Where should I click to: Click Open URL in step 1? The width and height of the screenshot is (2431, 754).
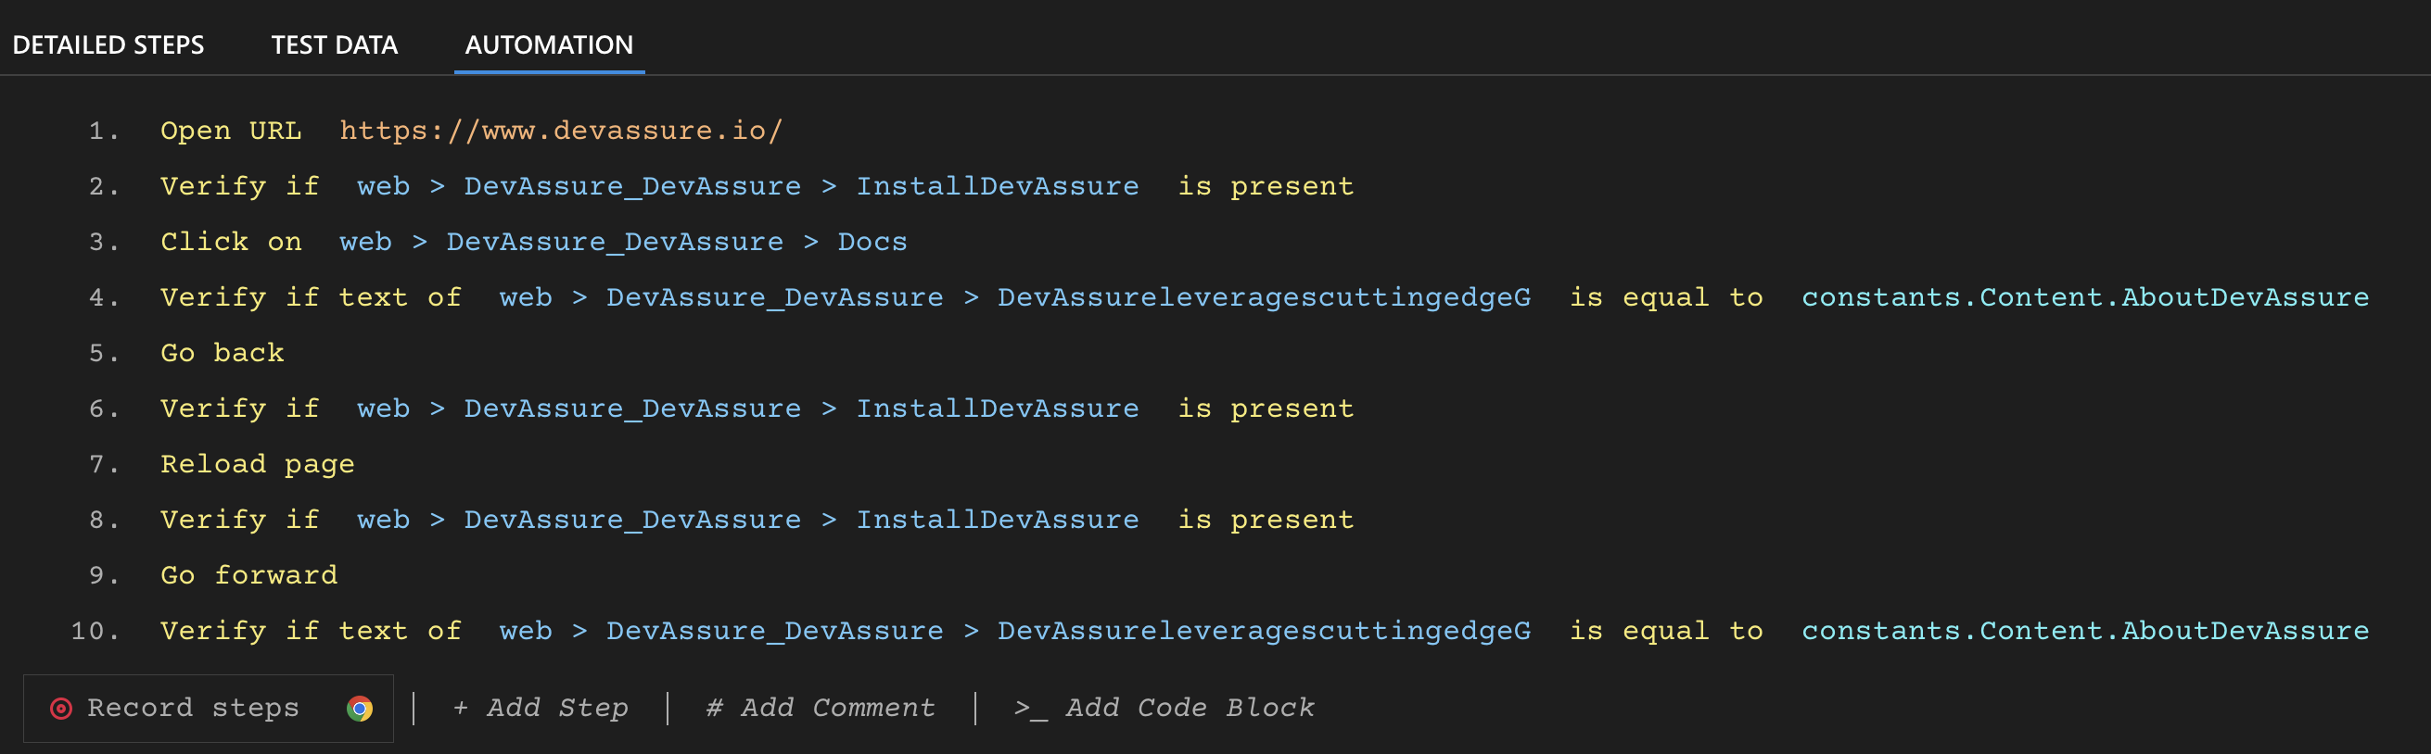pyautogui.click(x=231, y=130)
